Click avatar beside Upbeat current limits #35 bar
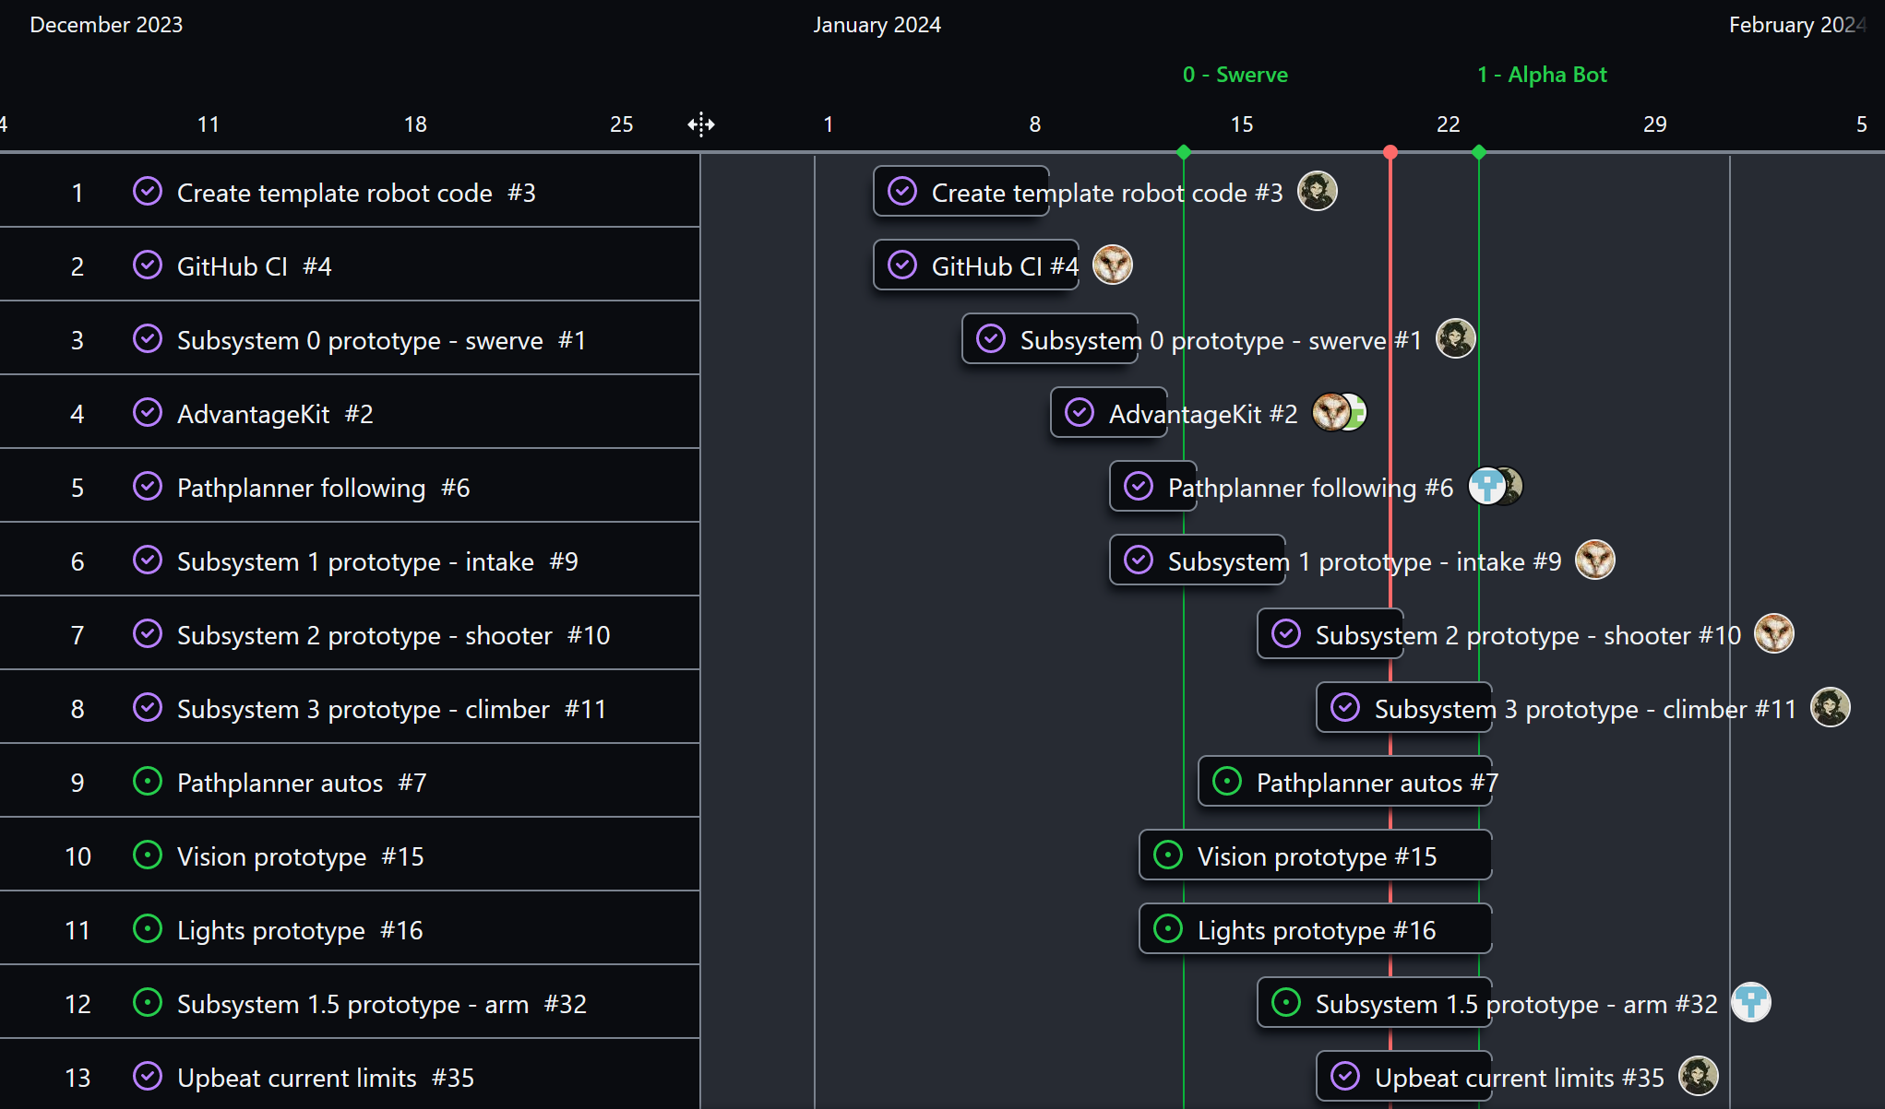The image size is (1885, 1109). point(1699,1076)
